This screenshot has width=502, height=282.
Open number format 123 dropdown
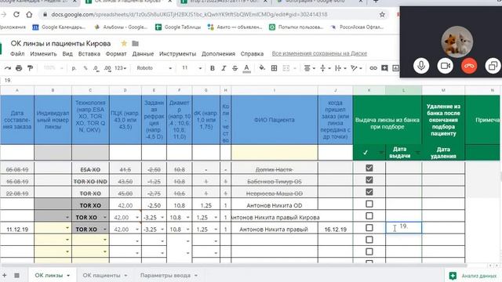point(120,68)
